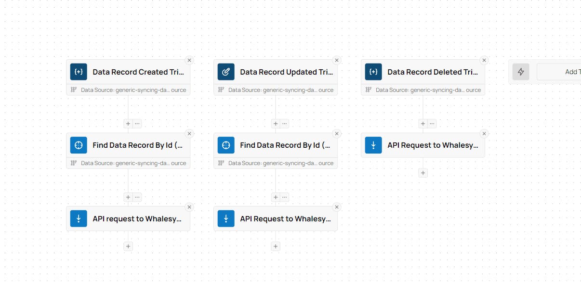Select the Data Record Updated Trigger node title

(x=286, y=72)
